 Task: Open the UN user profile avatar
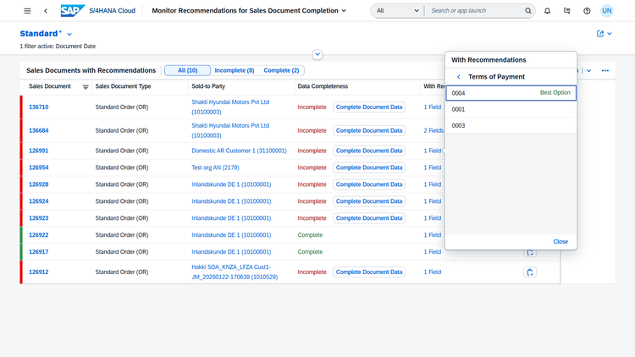(x=607, y=11)
